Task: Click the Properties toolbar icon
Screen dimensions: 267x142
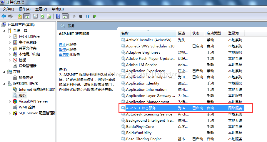Action: (35, 16)
